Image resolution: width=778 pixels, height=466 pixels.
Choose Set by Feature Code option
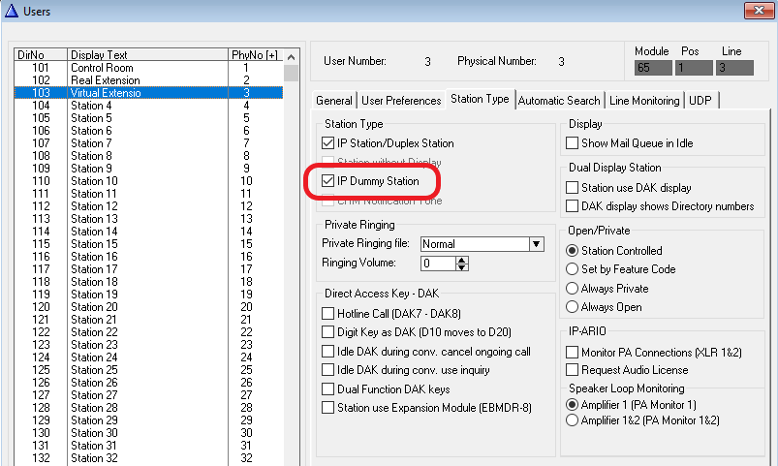pos(572,269)
